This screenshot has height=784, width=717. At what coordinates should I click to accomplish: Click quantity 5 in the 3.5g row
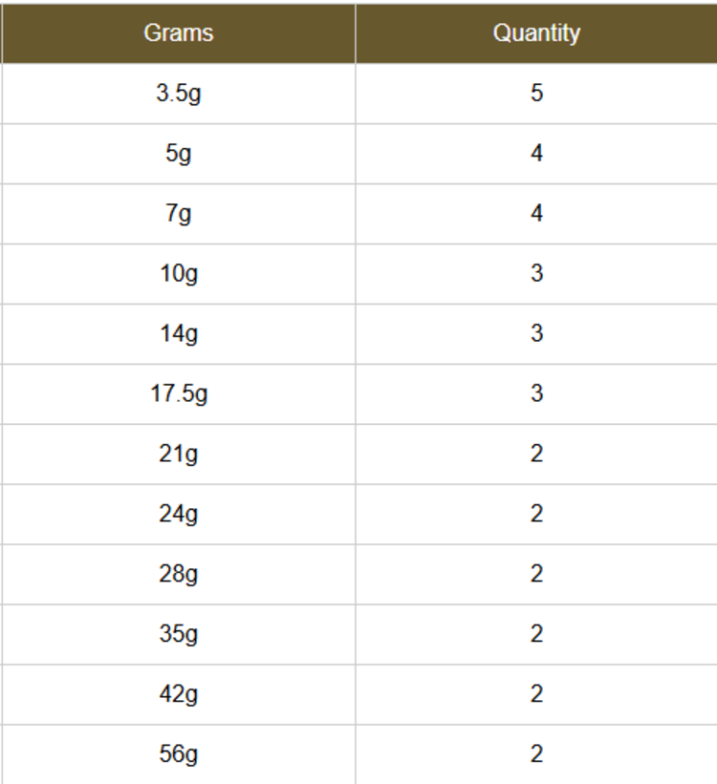536,94
